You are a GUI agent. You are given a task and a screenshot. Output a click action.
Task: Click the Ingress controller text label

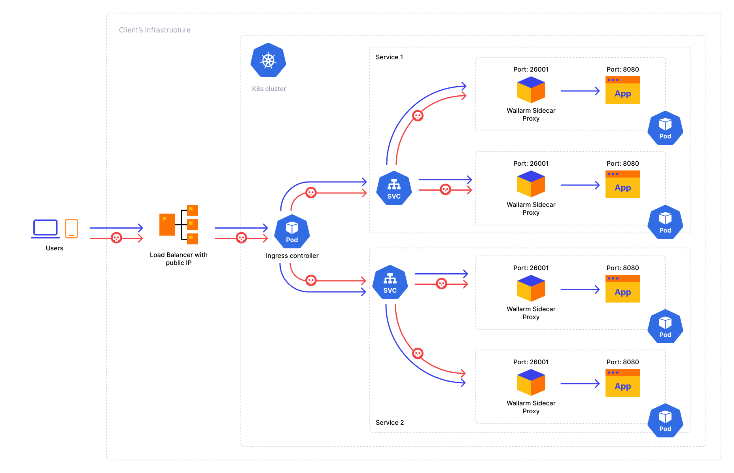[x=292, y=255]
